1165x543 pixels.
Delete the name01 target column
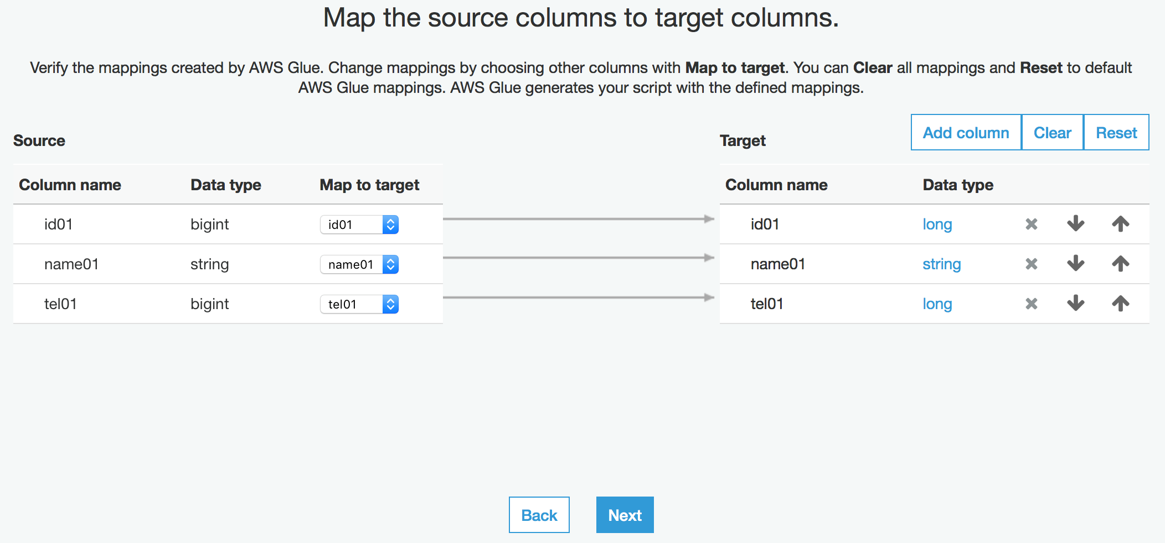pyautogui.click(x=1031, y=264)
